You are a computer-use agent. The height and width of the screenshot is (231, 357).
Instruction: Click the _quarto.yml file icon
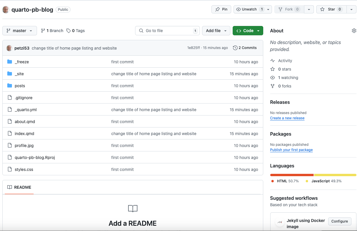[x=10, y=109]
